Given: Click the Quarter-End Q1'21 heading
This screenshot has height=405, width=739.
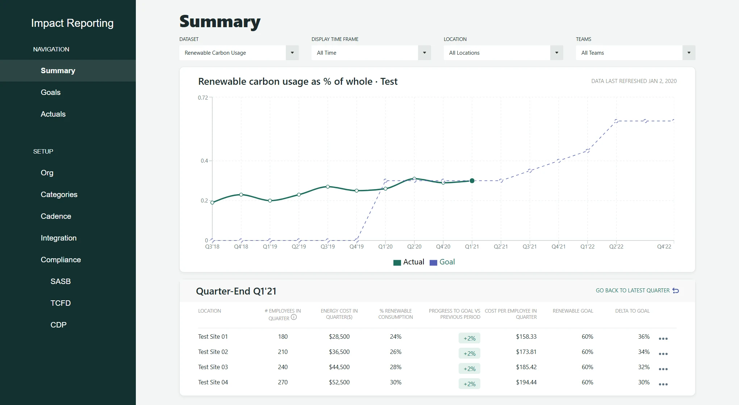Looking at the screenshot, I should click(x=236, y=291).
